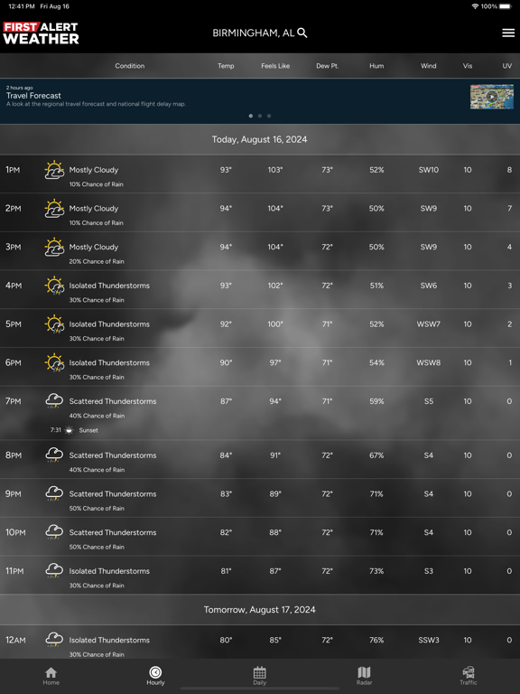The height and width of the screenshot is (694, 520).
Task: Tap the 67% humidity at 8PM
Action: click(x=376, y=455)
